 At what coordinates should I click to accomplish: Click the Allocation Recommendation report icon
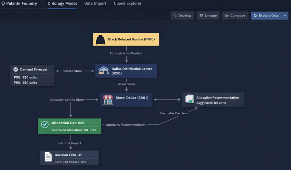click(x=189, y=99)
